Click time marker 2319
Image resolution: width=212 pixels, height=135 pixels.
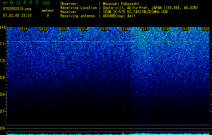pos(185,29)
